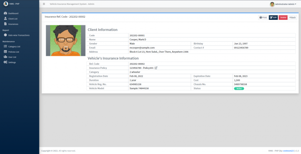Go Back using the Back button
Image resolution: width=301 pixels, height=154 pixels.
(x=293, y=18)
